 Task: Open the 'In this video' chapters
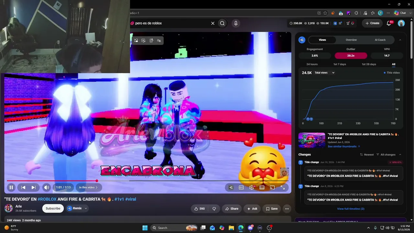[88, 187]
